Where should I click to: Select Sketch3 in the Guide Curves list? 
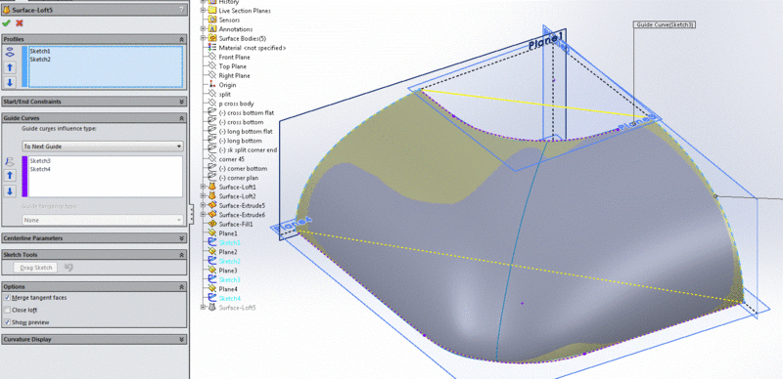click(x=40, y=161)
